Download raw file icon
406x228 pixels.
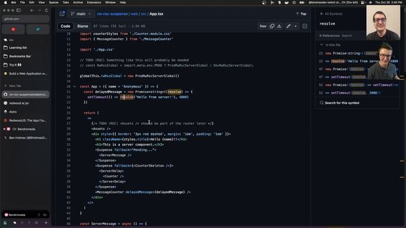tap(279, 26)
